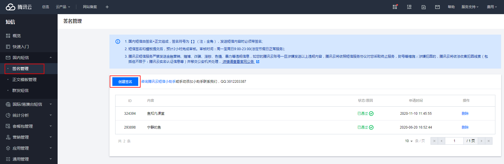Go to the last page arrow in pagination
The height and width of the screenshot is (164, 504).
tap(488, 141)
